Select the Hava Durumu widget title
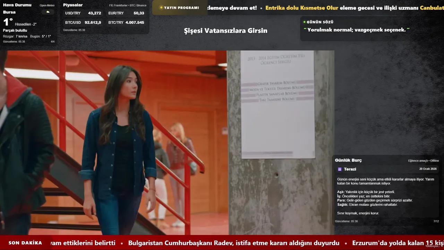 click(17, 5)
